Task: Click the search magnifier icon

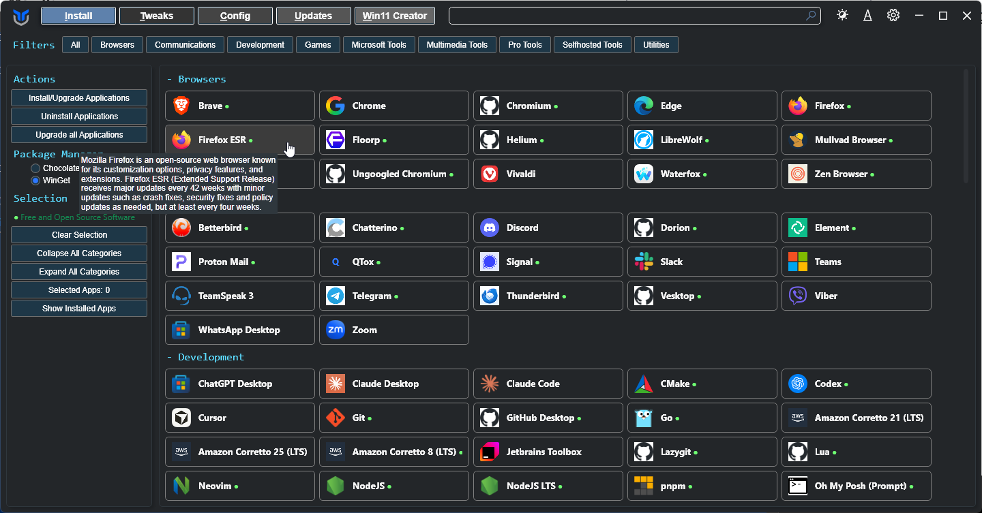Action: click(x=811, y=15)
